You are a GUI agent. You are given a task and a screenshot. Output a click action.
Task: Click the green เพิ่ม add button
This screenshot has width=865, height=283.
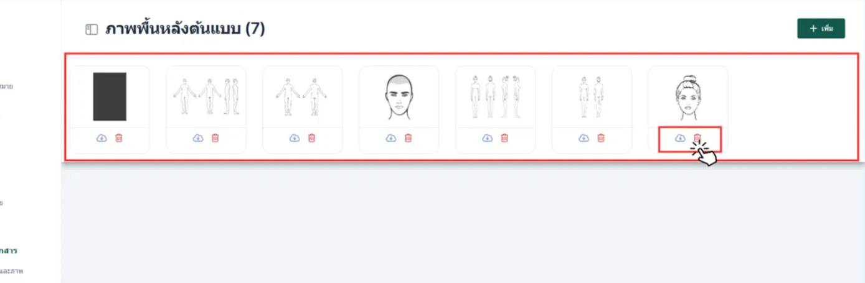click(821, 29)
